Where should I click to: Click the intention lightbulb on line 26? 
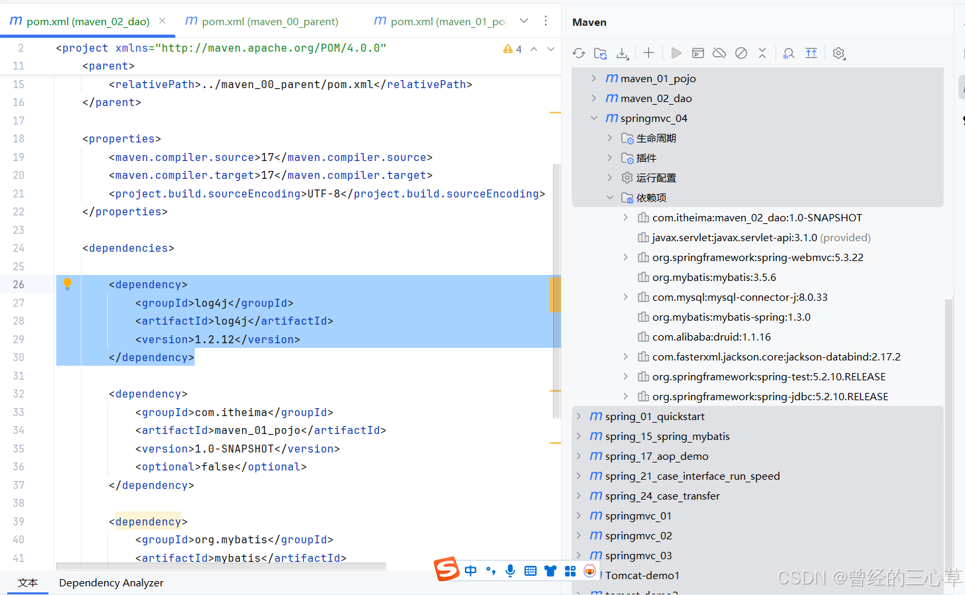67,284
